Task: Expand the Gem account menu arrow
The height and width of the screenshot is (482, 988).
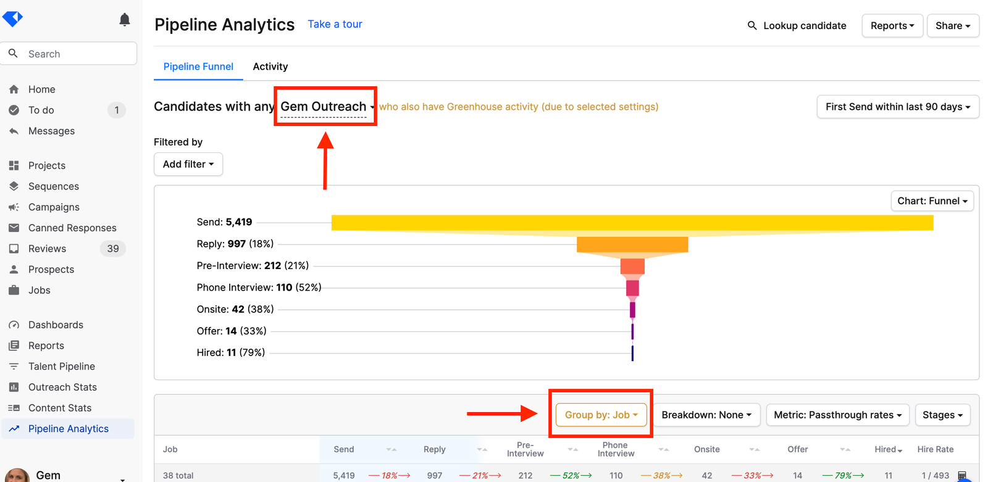Action: (123, 479)
